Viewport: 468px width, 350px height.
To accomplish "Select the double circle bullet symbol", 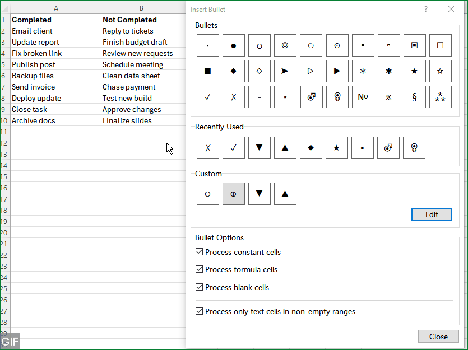I will pyautogui.click(x=285, y=45).
